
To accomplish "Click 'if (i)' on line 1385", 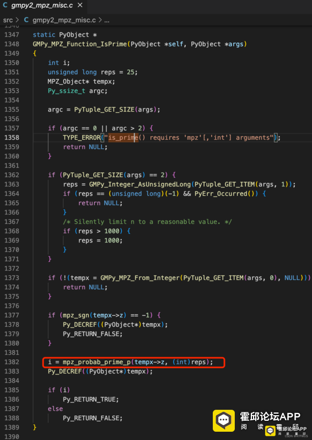I will tap(59, 390).
